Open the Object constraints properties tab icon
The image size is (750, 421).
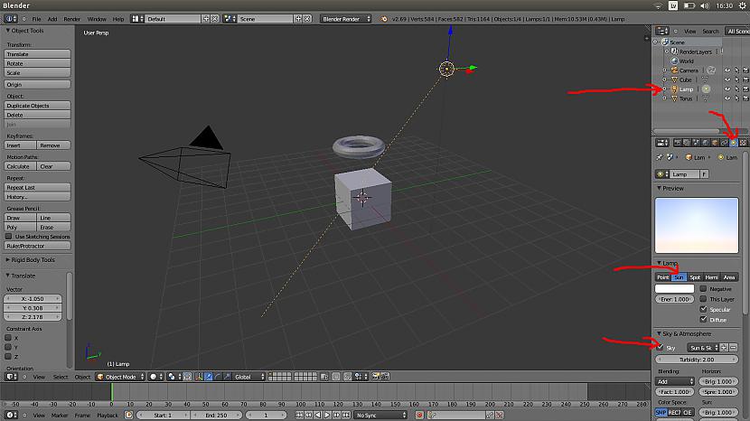coord(724,143)
